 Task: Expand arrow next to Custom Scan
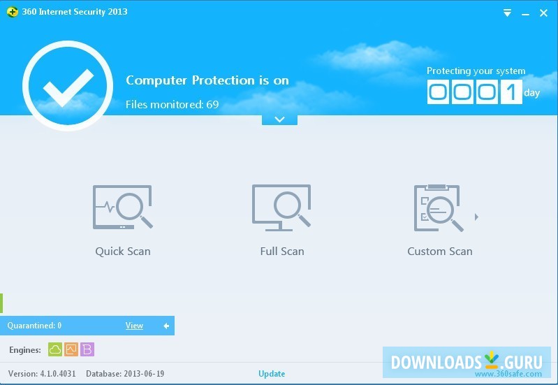(x=476, y=217)
